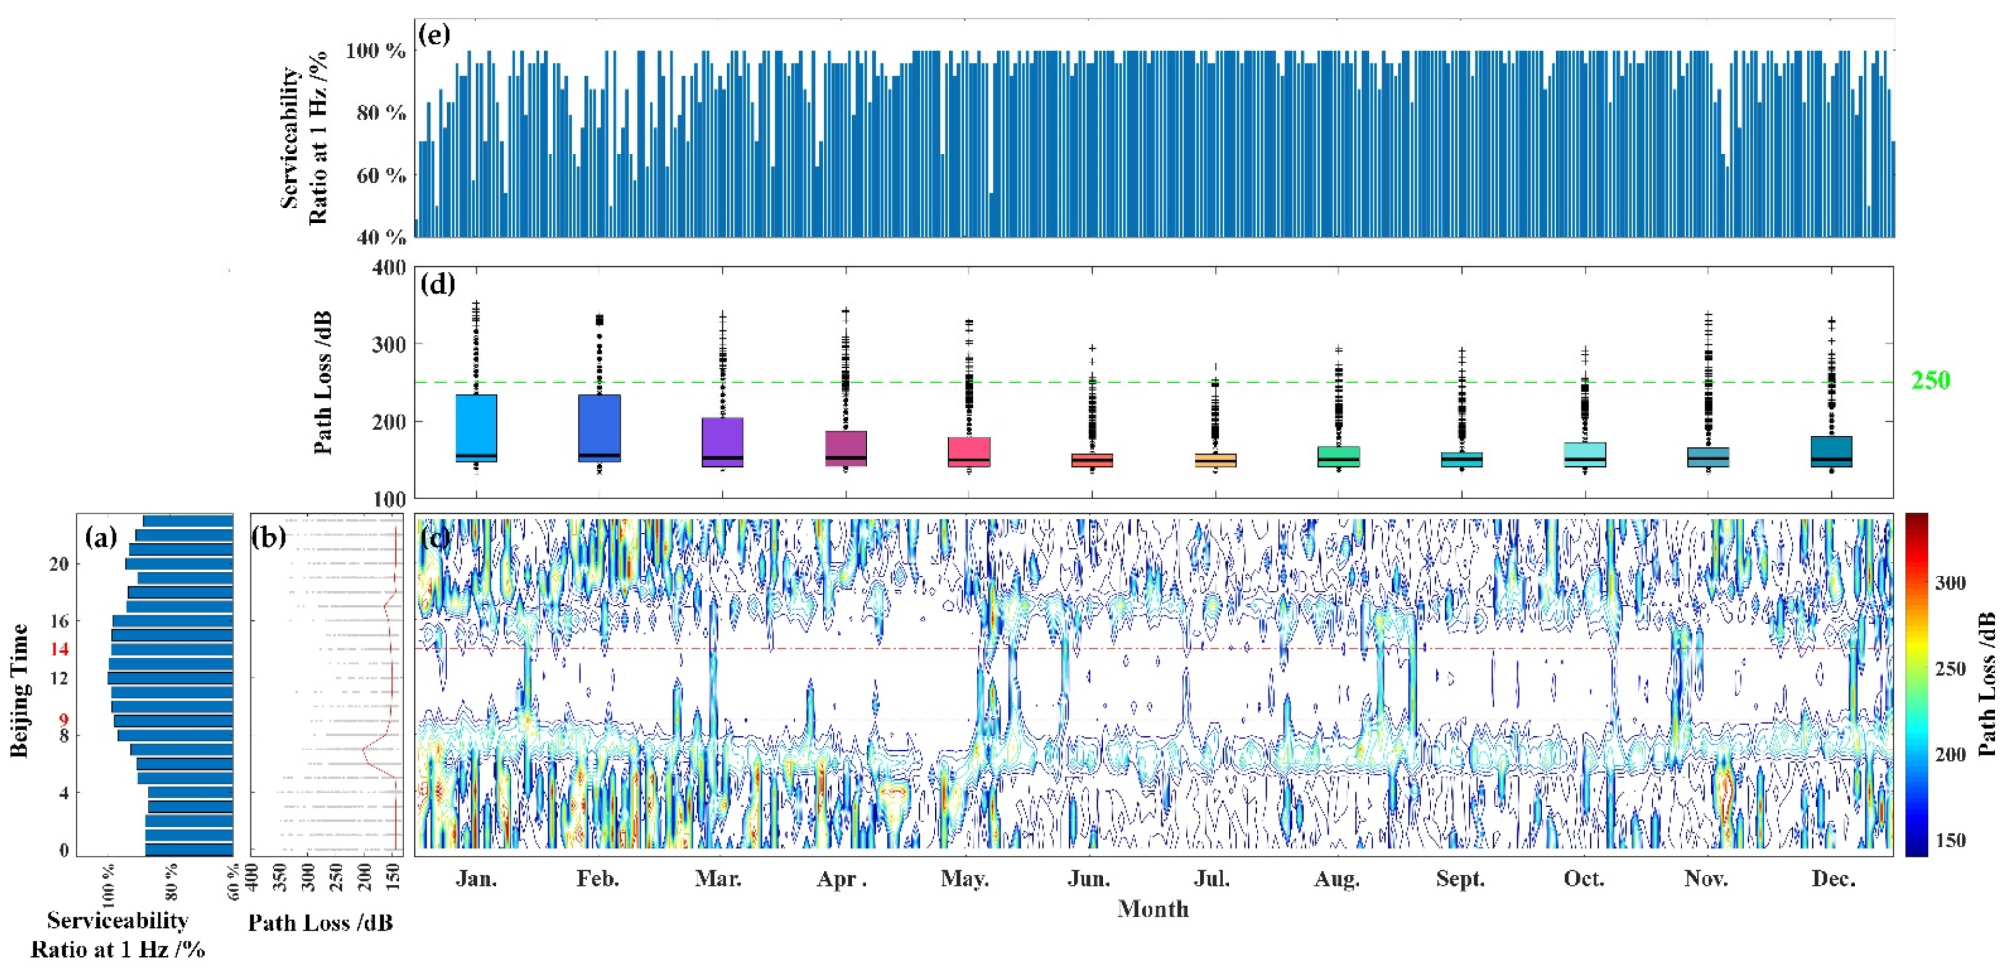Click the Month x-axis title
Image resolution: width=2015 pixels, height=970 pixels.
click(1153, 909)
